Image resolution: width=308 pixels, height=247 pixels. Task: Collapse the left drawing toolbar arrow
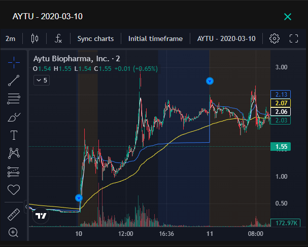pyautogui.click(x=26, y=207)
